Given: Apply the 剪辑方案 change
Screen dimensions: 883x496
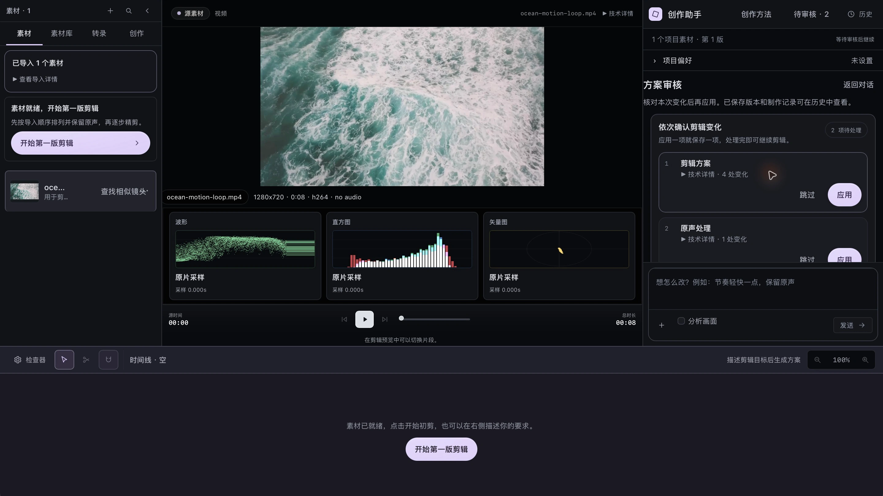Looking at the screenshot, I should 844,195.
